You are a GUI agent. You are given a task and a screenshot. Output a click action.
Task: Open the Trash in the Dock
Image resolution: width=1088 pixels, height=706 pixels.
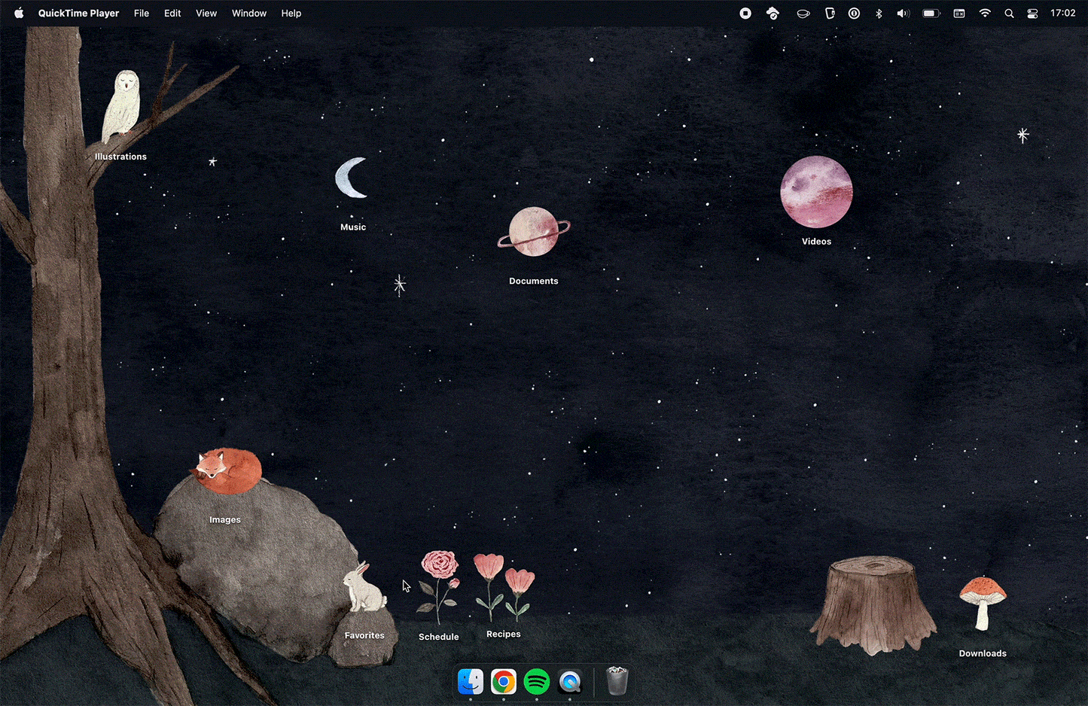pos(617,681)
